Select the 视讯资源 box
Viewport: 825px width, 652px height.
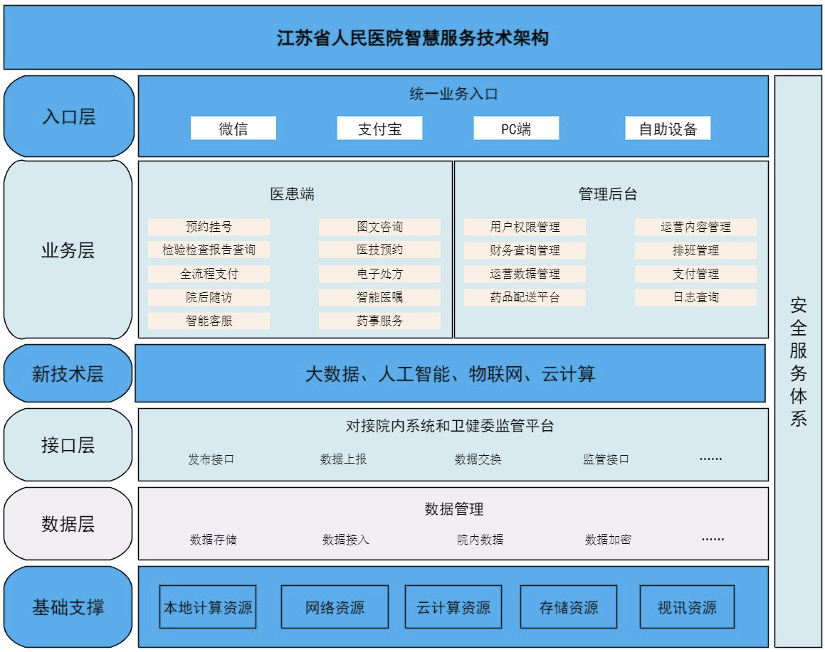point(687,607)
